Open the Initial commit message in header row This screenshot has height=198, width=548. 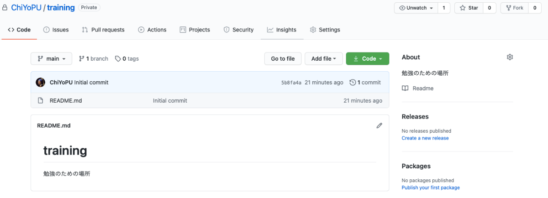(91, 83)
